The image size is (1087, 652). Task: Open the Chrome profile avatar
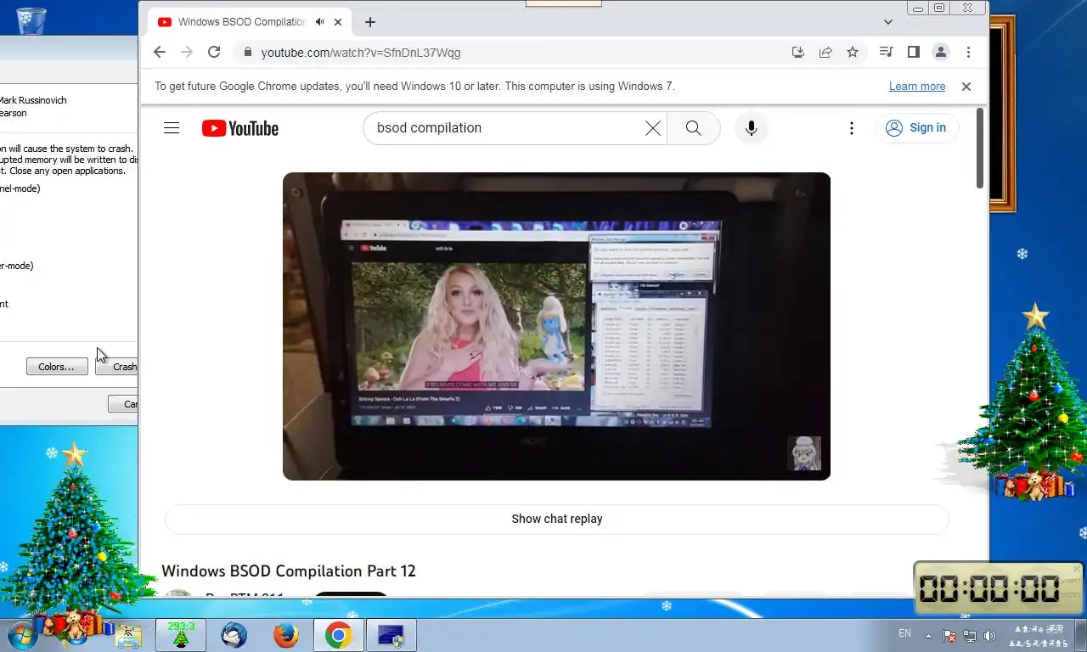pos(941,52)
